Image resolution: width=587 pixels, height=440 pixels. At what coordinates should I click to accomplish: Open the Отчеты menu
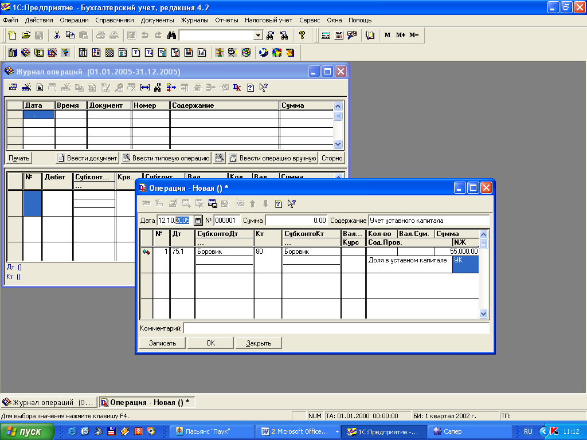pyautogui.click(x=226, y=20)
